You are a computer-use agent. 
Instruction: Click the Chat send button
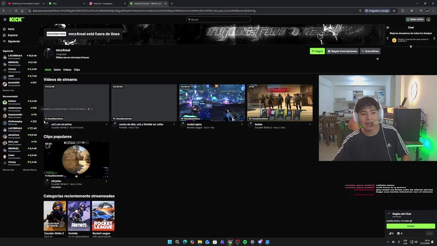430,234
